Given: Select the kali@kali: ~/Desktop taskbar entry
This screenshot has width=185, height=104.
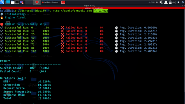Looking at the screenshot, I should tap(50, 2).
